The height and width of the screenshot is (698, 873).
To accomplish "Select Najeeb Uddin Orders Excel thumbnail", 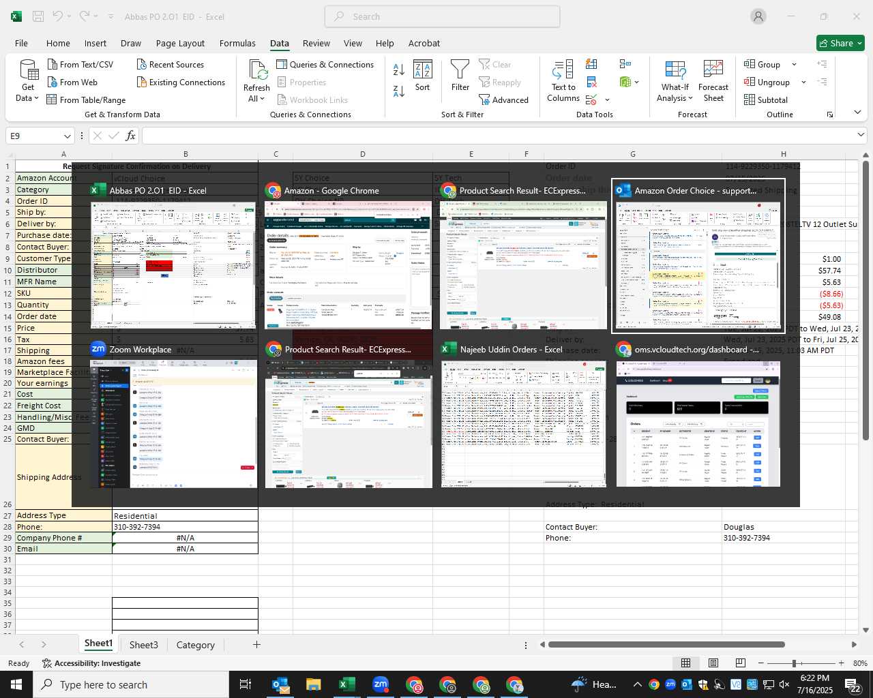I will (524, 416).
